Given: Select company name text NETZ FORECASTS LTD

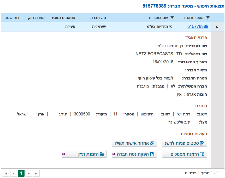Looking at the screenshot, I should pyautogui.click(x=159, y=54).
